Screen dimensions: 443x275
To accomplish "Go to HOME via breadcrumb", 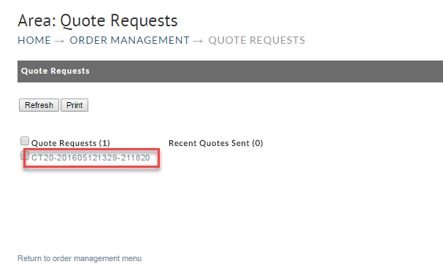I will (34, 40).
